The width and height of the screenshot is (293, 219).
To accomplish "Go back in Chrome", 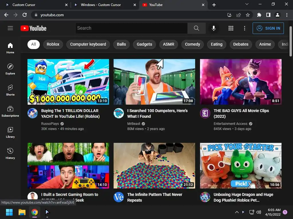I will (6, 15).
